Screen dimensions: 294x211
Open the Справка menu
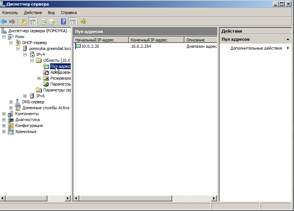[x=69, y=13]
